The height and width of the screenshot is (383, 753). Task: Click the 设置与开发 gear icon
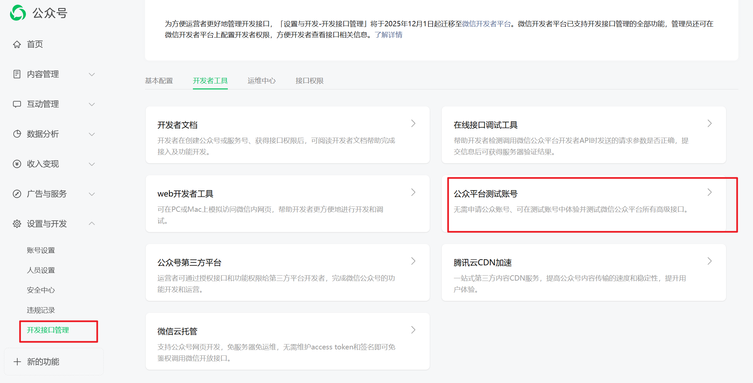tap(17, 224)
